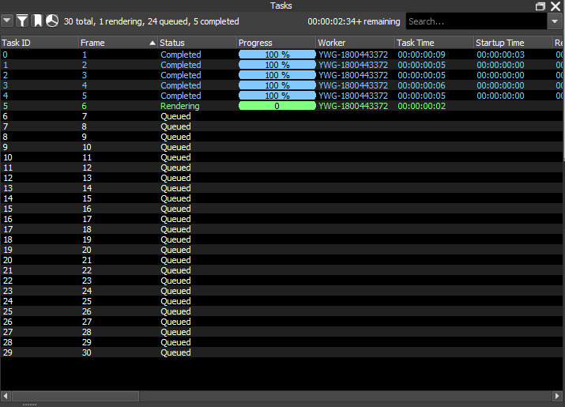Close the Tasks panel
565x407 pixels.
pyautogui.click(x=556, y=6)
